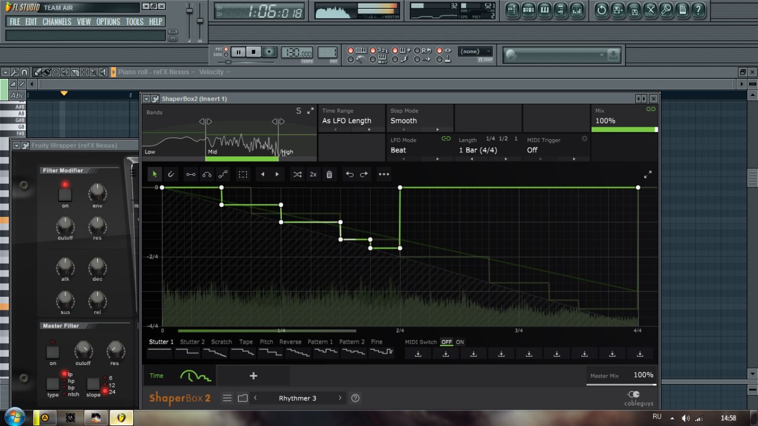Select the Stutter 1 wave preset
Image resolution: width=758 pixels, height=426 pixels.
coord(161,347)
